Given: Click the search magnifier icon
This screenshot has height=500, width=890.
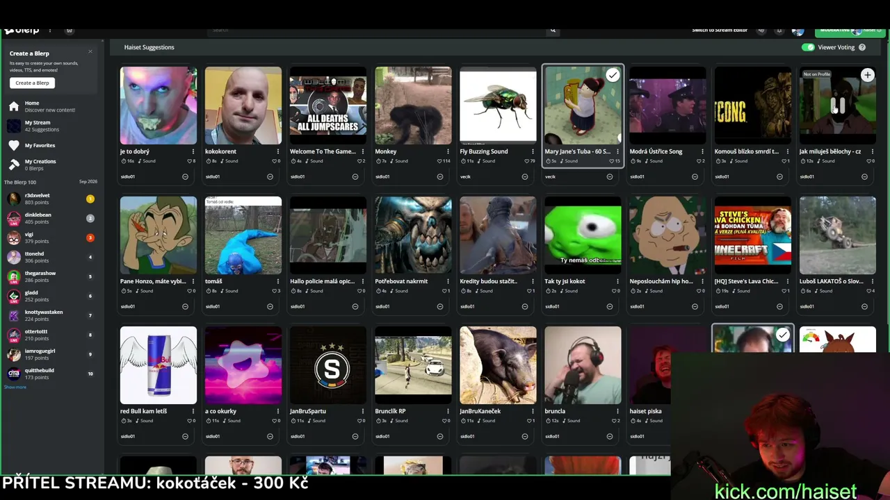Looking at the screenshot, I should click(x=553, y=30).
